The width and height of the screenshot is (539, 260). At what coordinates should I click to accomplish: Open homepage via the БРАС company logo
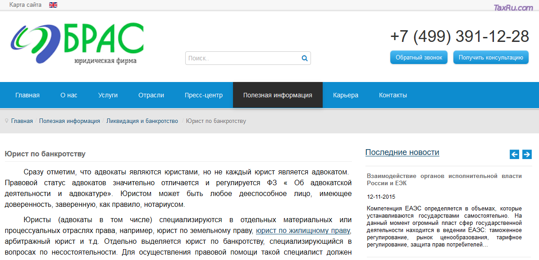[77, 43]
